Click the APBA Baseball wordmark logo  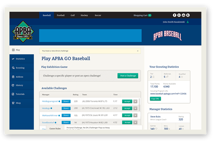(x=168, y=36)
